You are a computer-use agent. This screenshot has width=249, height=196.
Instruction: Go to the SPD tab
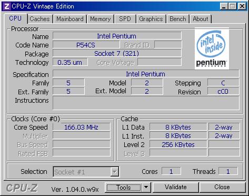click(125, 19)
